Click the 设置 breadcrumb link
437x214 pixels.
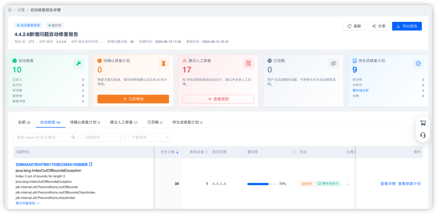21,10
